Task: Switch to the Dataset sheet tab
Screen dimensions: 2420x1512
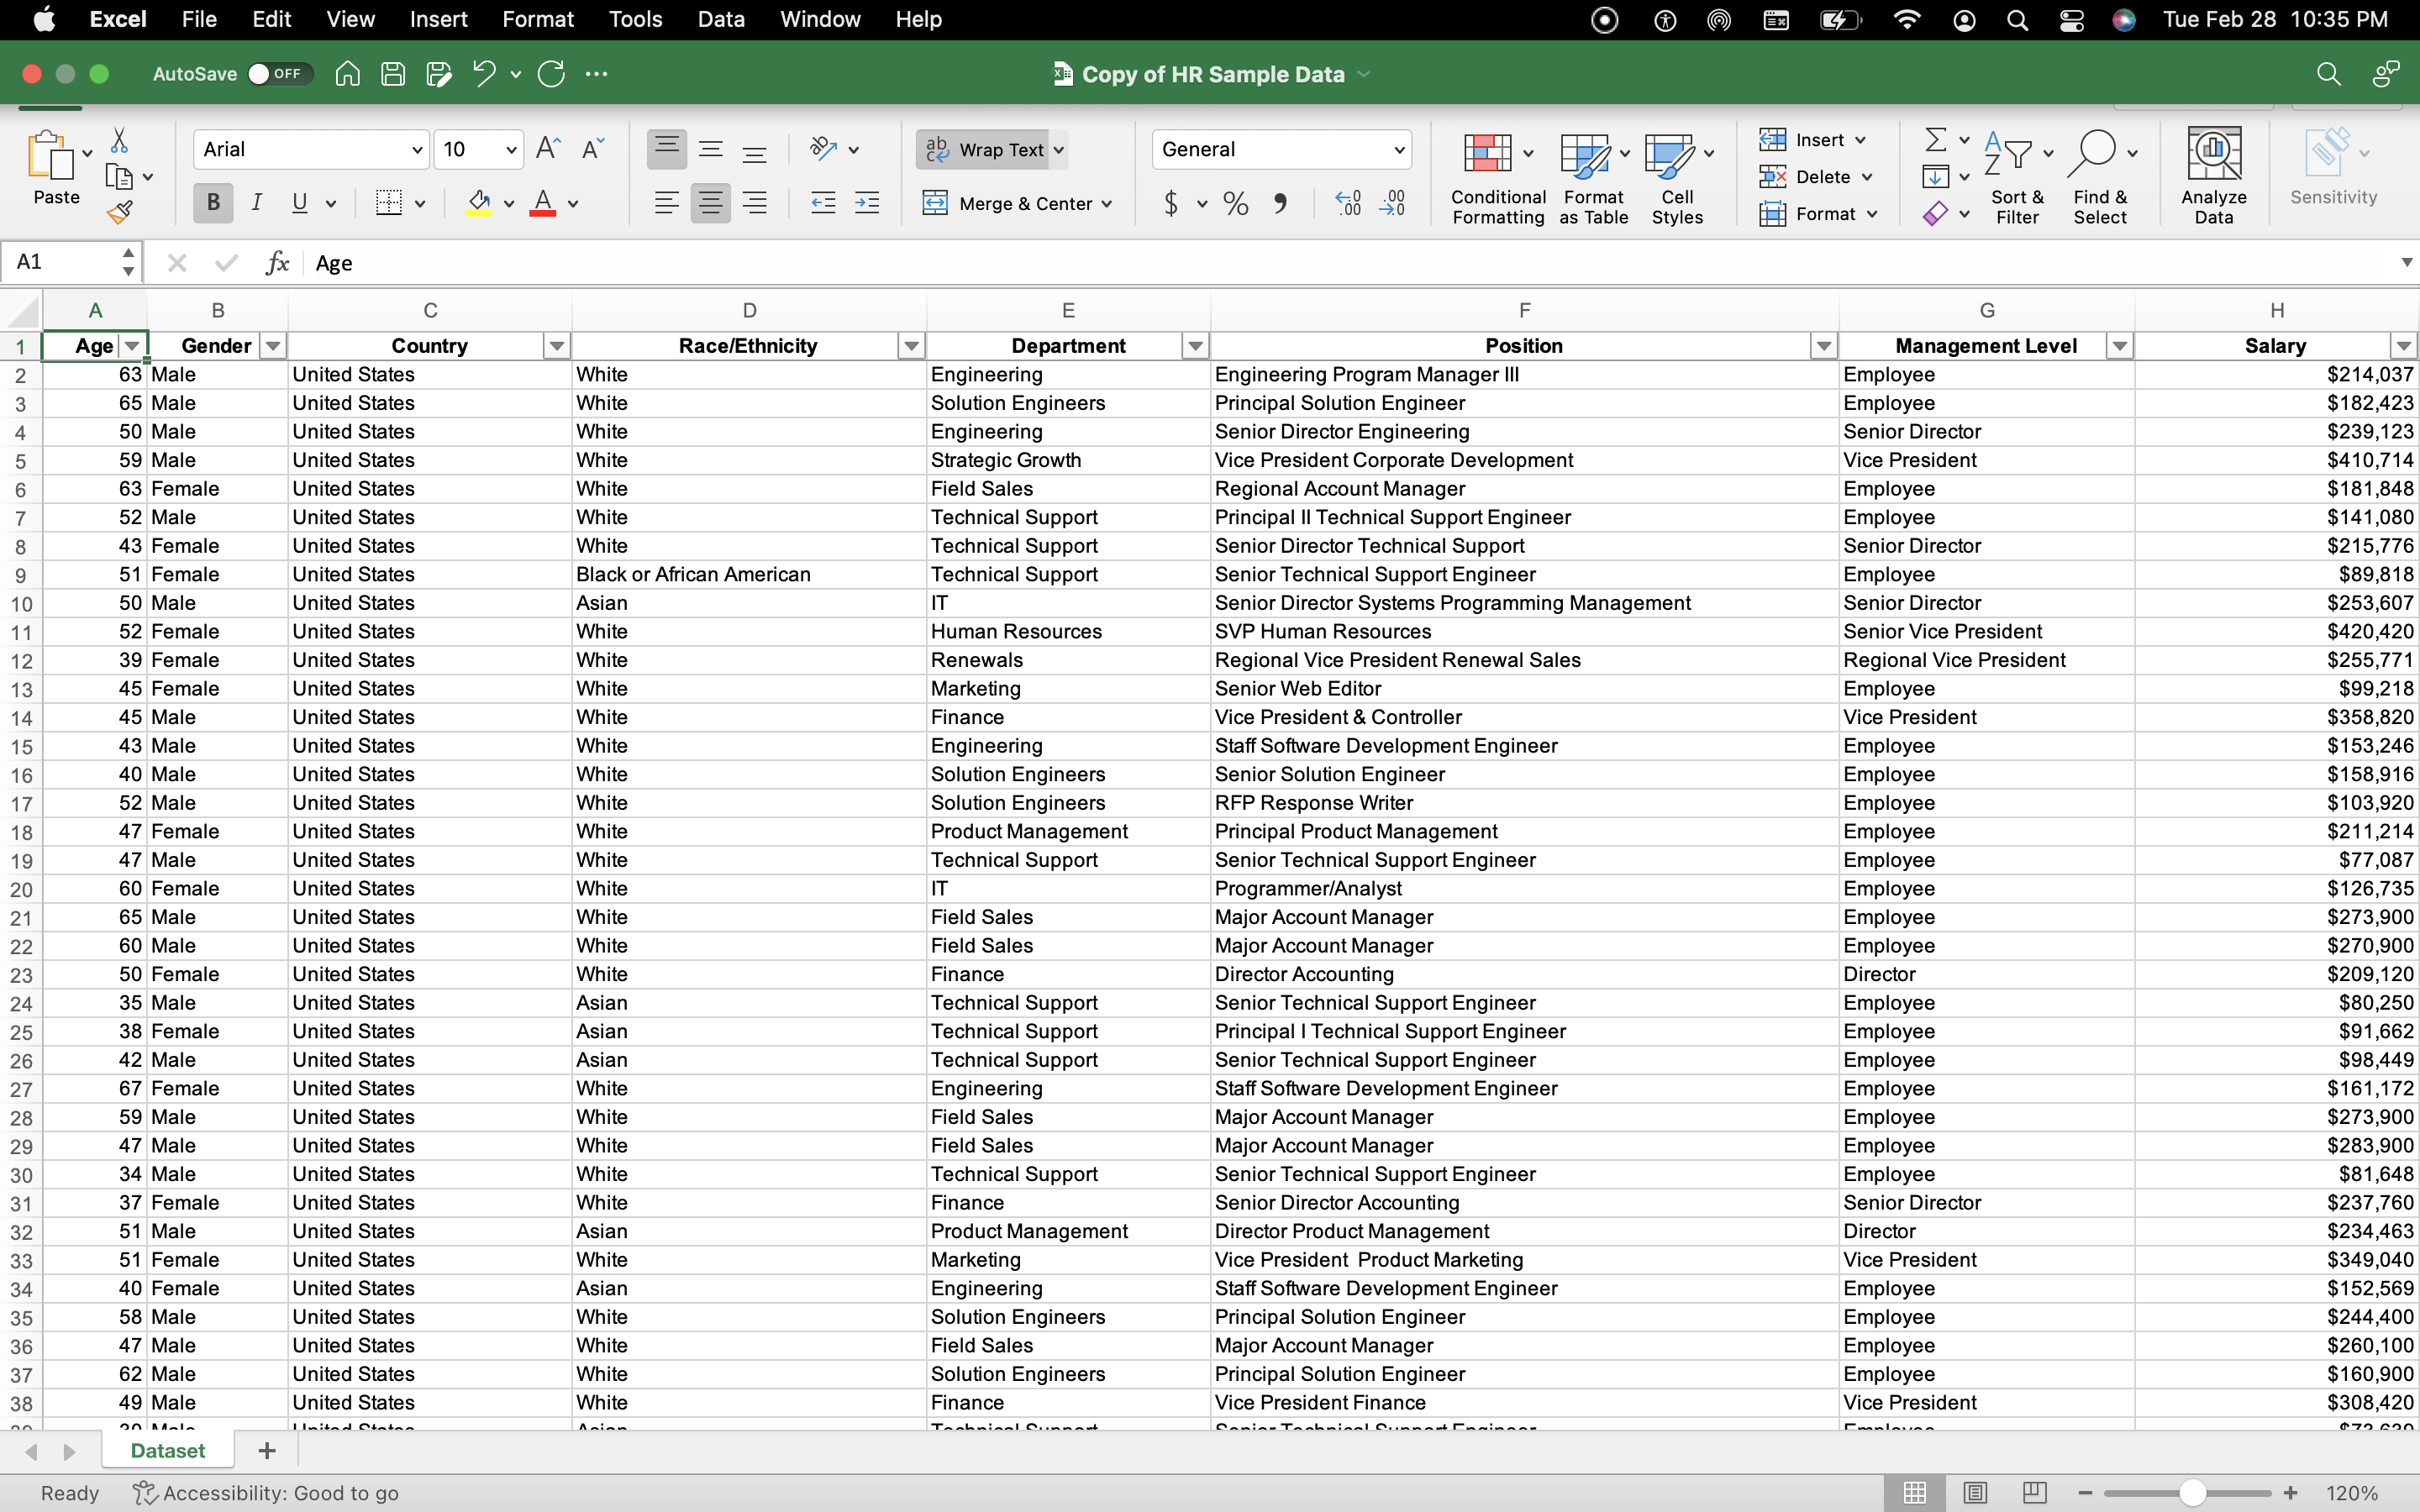Action: point(167,1449)
